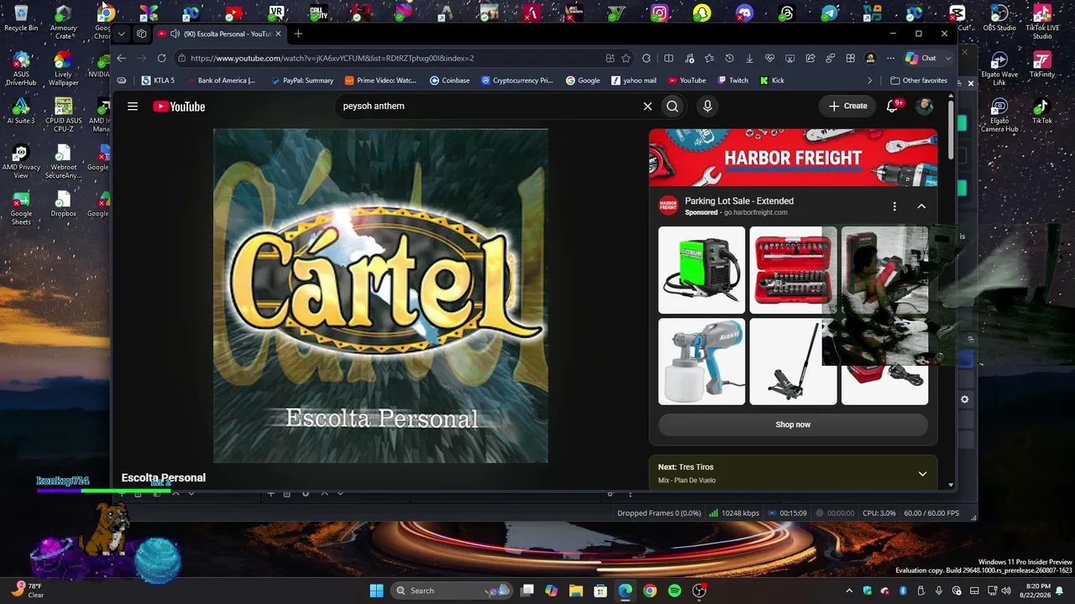The image size is (1075, 604).
Task: Click the go.harborfreight.com sponsored link
Action: 756,213
